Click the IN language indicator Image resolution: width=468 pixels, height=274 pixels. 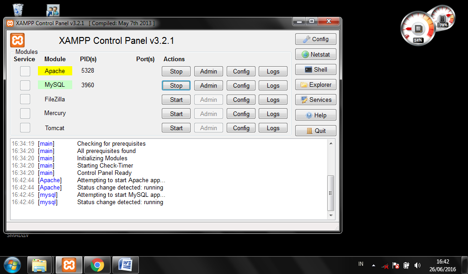(x=361, y=264)
